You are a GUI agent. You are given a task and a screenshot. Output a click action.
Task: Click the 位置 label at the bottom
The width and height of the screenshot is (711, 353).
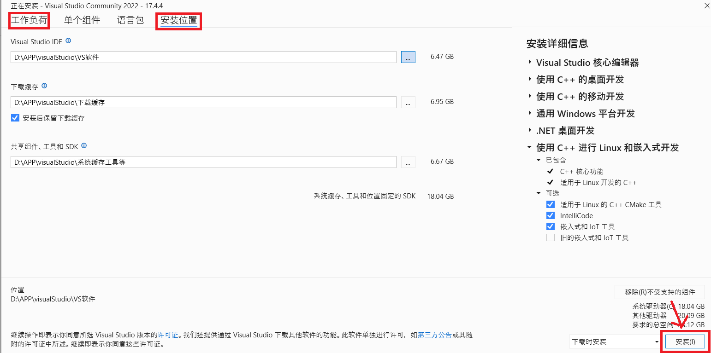click(18, 289)
